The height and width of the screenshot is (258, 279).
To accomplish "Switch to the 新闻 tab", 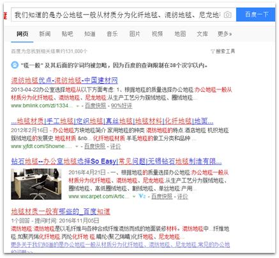I will tap(45, 34).
